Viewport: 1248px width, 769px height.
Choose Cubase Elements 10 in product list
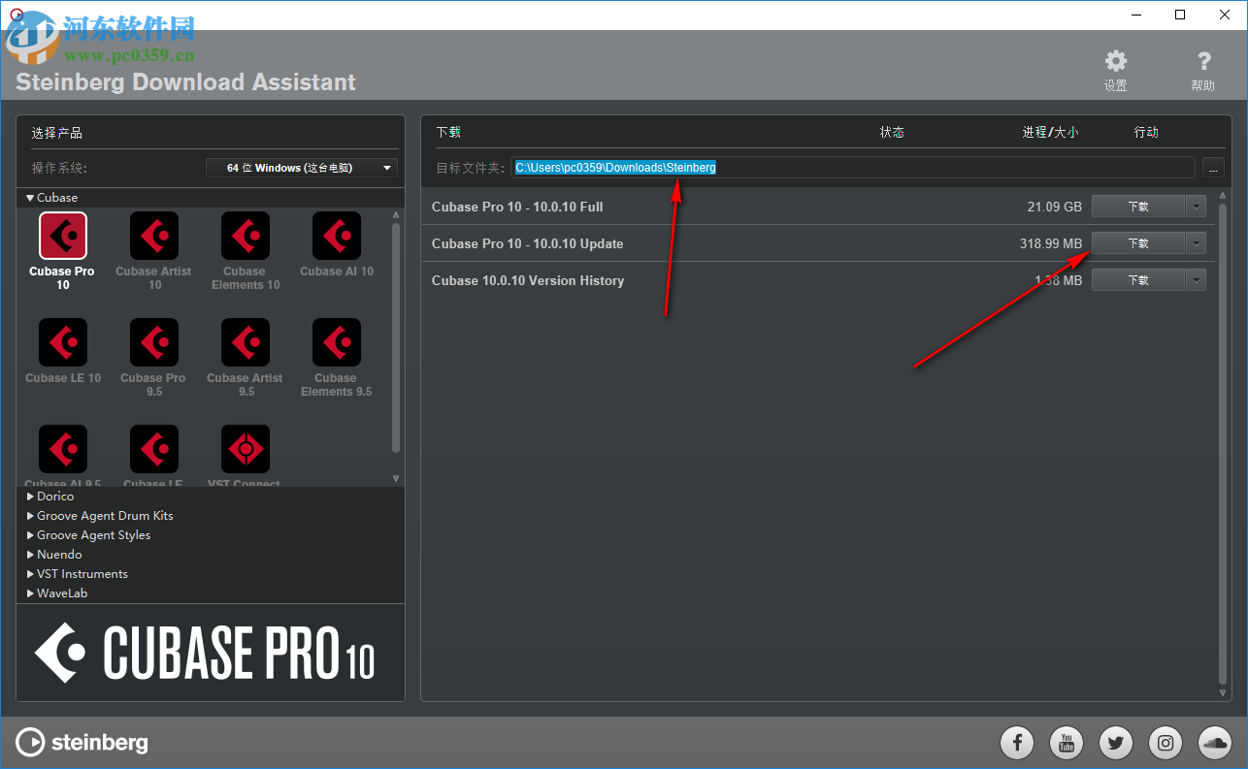[x=245, y=236]
